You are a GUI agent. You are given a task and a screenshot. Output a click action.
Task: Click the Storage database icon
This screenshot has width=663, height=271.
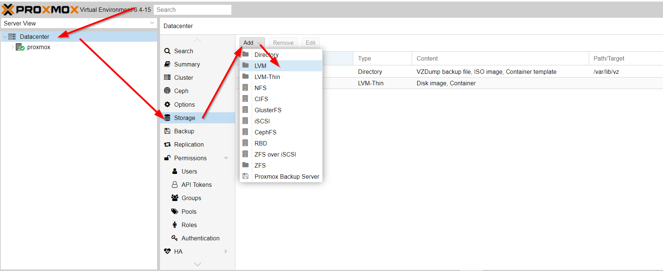tap(167, 118)
